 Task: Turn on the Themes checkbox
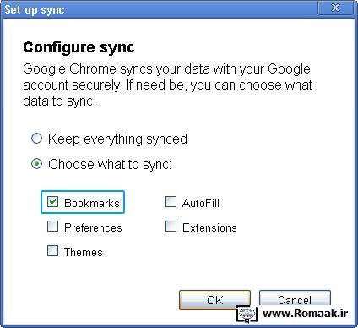52,250
